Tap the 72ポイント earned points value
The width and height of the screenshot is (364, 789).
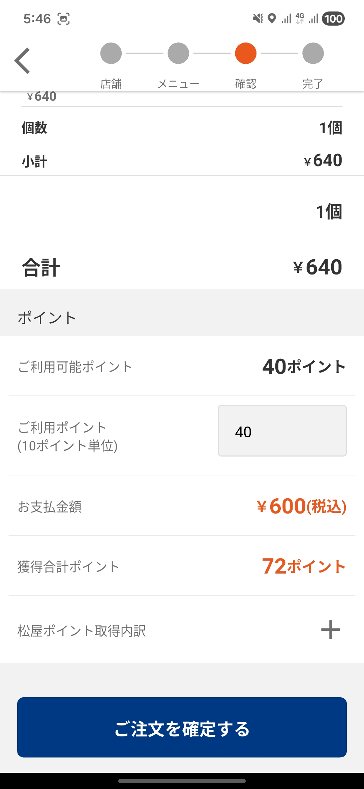[304, 566]
